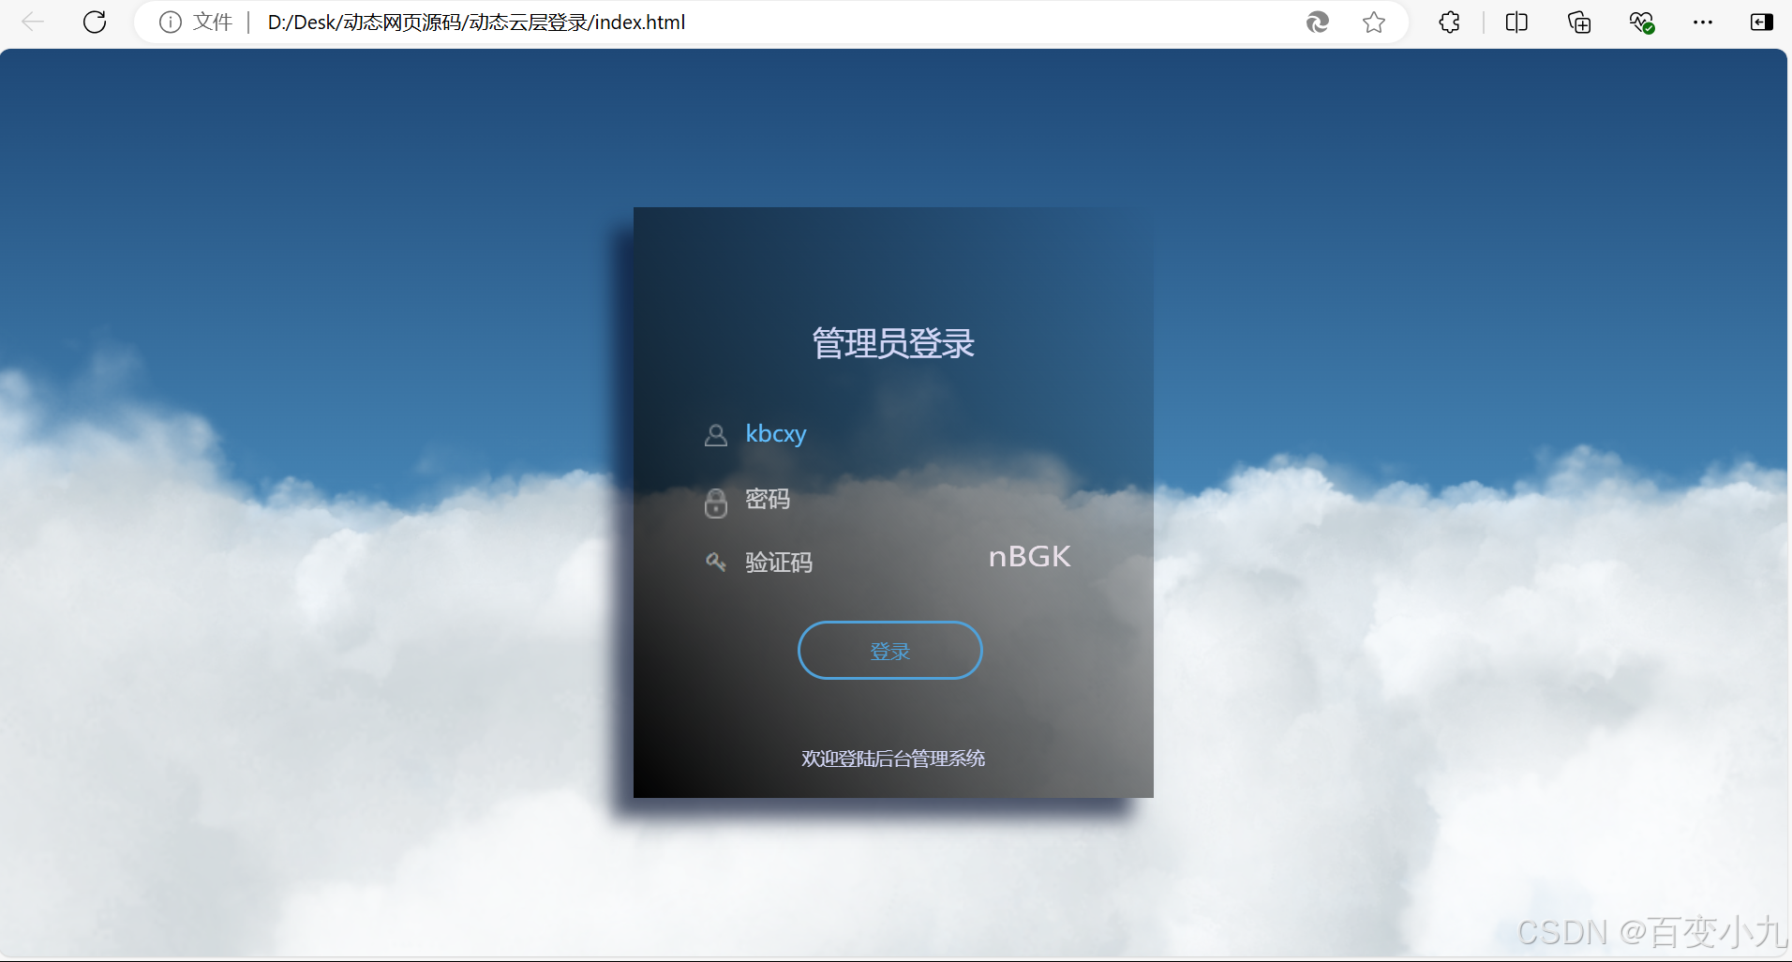Image resolution: width=1792 pixels, height=962 pixels.
Task: Click the lock icon beside password
Action: click(716, 503)
